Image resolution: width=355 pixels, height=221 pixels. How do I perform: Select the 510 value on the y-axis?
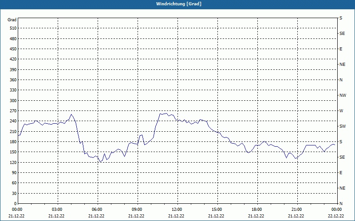13,28
